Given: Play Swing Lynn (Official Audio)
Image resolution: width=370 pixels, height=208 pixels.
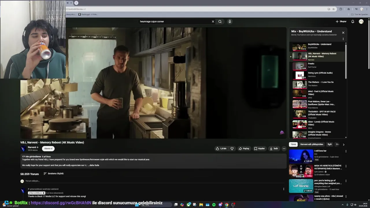Looking at the screenshot, I should 317,75.
